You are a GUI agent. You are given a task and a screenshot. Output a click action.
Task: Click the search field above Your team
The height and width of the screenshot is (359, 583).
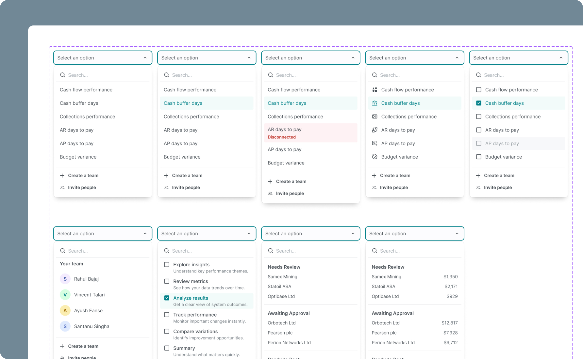coord(105,251)
